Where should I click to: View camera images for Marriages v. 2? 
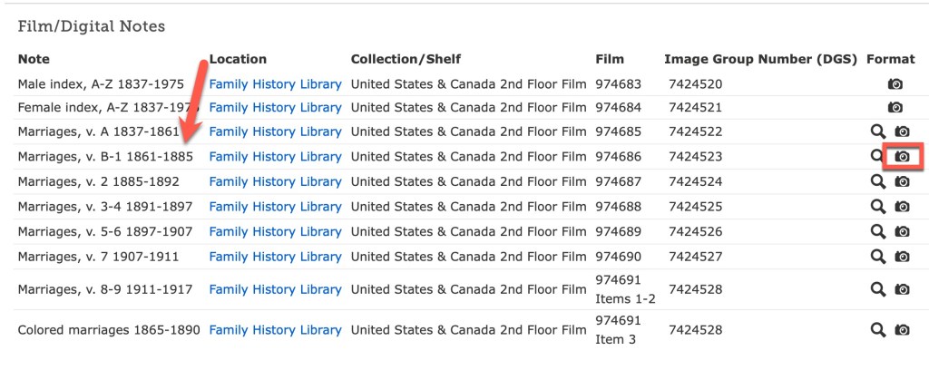point(902,181)
